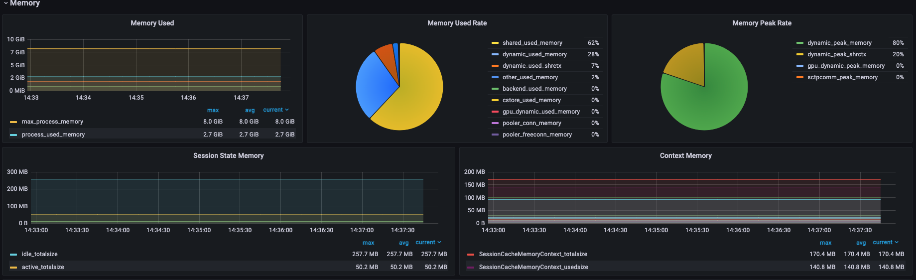Click other_used_memory blue color swatch
The height and width of the screenshot is (280, 916).
coord(495,77)
